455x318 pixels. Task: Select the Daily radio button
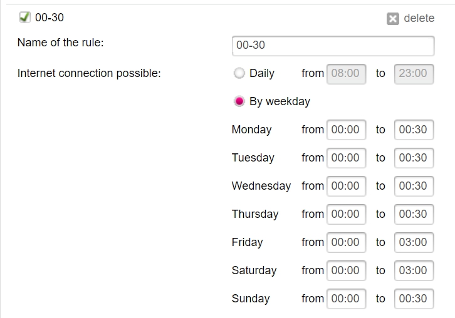point(239,73)
